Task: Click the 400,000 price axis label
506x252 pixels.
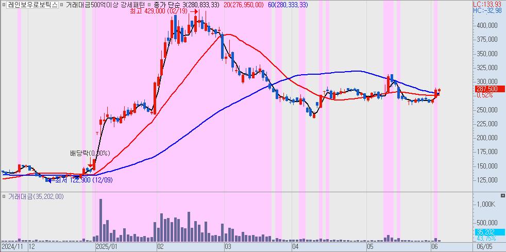Action: tap(486, 25)
